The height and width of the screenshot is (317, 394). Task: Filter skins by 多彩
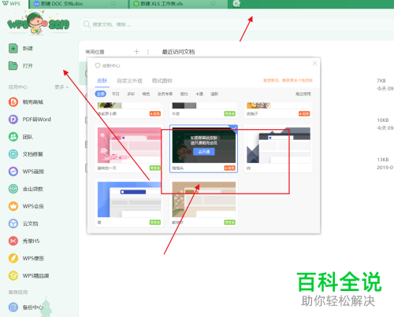tap(131, 94)
